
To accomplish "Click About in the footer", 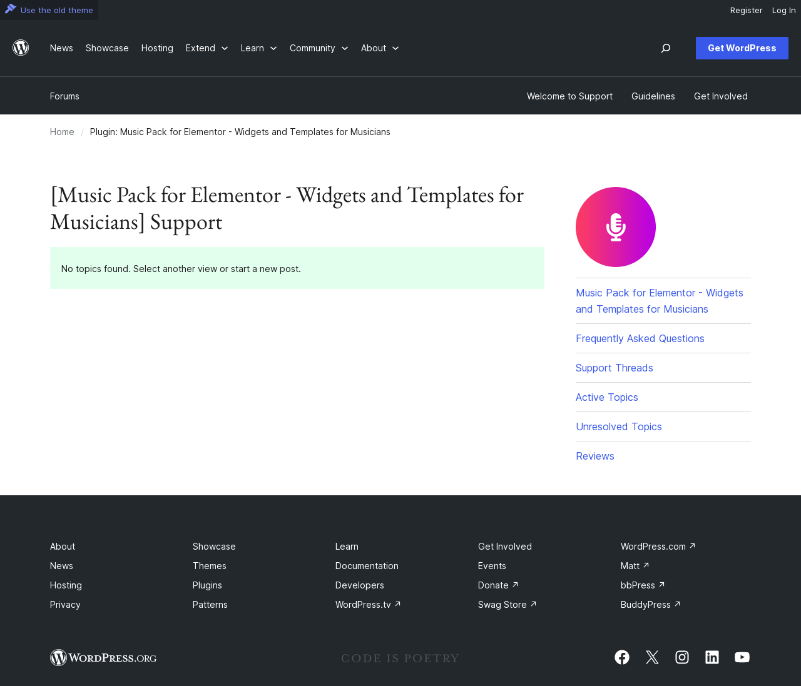I will click(63, 546).
